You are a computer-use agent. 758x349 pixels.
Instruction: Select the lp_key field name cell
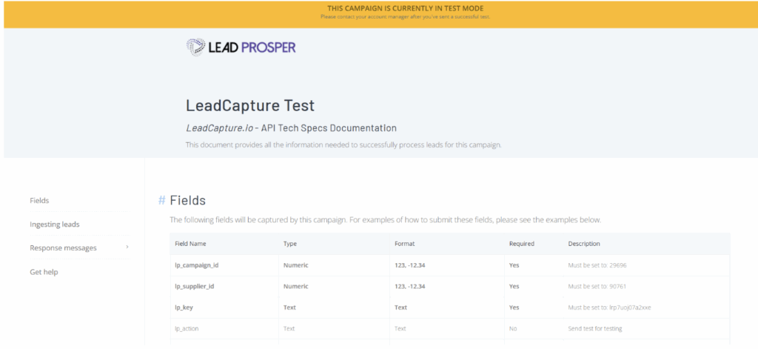click(x=183, y=307)
